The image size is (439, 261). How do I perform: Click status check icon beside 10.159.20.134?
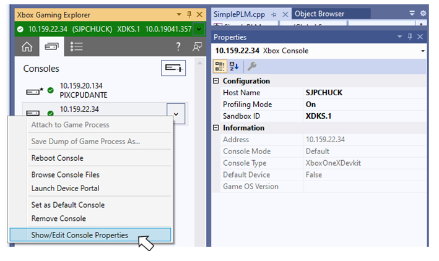point(50,90)
